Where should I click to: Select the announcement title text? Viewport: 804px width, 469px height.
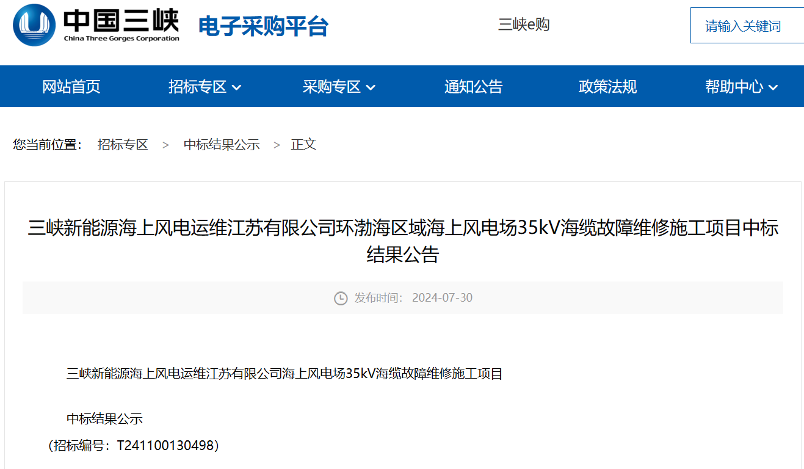tap(402, 241)
